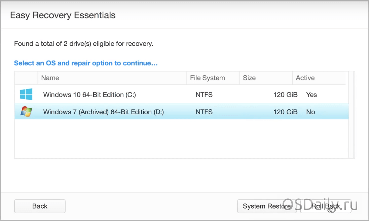The image size is (369, 221).
Task: Click blank icon column header before Name
Action: 26,78
